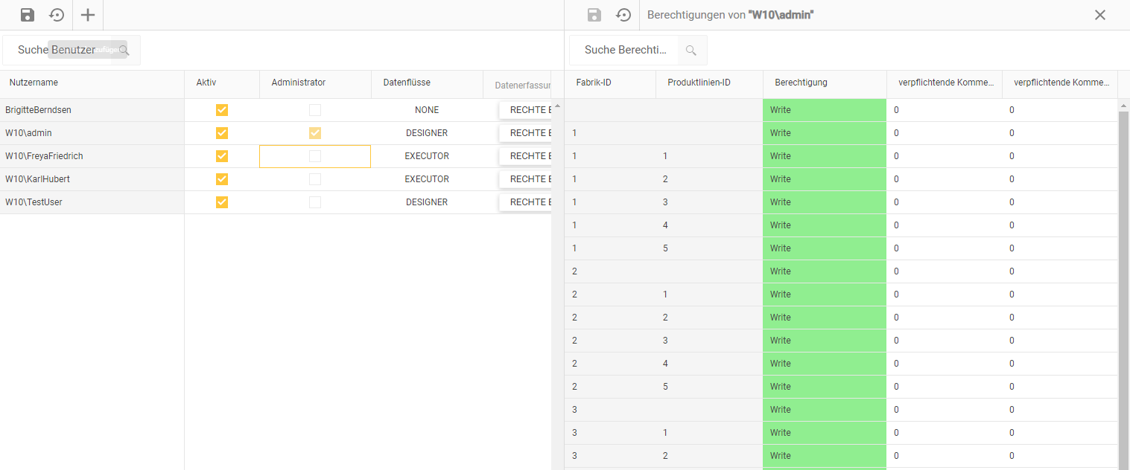Toggle Aktiv checkbox for W10\TestUser
The width and height of the screenshot is (1130, 470).
pos(222,202)
